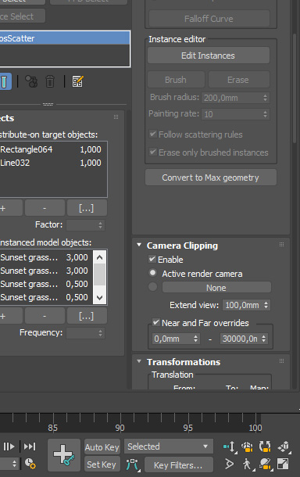Select the walk-through navigation icon
This screenshot has height=477, width=300.
[x=247, y=464]
